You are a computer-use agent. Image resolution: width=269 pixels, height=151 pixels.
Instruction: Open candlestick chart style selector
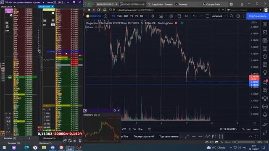coord(153,16)
